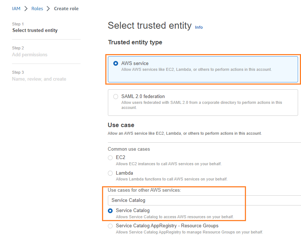Viewport: 301px width, 240px height.
Task: Jump to Step 3 Name, review, and create
Action: click(39, 79)
